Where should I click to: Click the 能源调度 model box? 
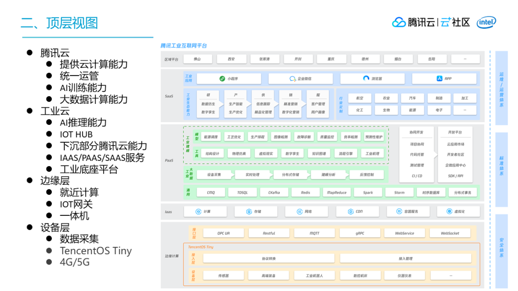coord(211,137)
